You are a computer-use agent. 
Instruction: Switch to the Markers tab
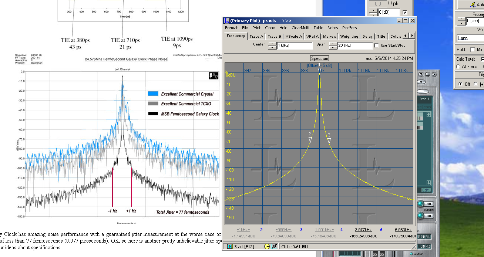click(329, 36)
